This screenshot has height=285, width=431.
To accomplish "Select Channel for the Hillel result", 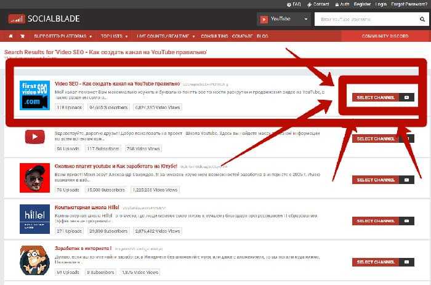I will [376, 221].
